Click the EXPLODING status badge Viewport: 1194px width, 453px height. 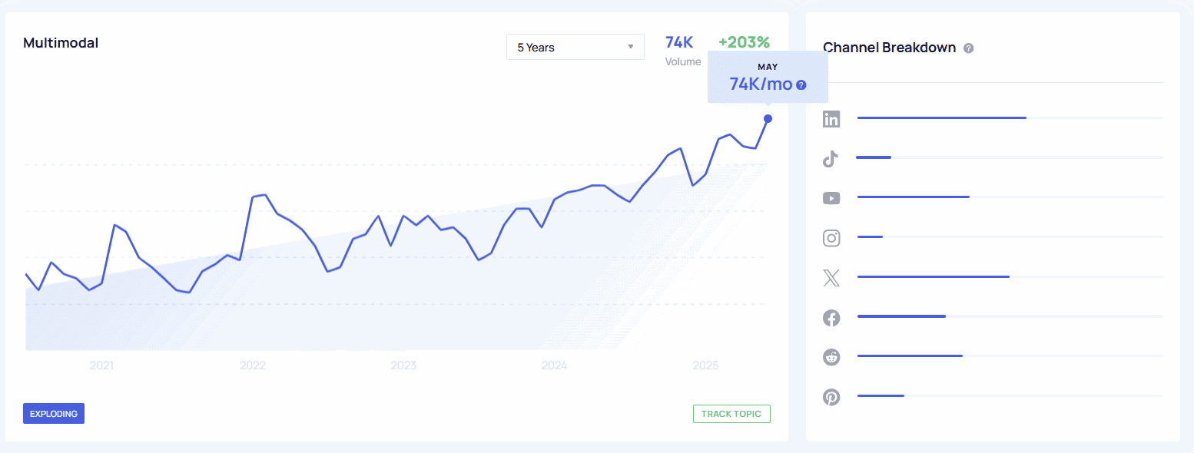pyautogui.click(x=53, y=413)
